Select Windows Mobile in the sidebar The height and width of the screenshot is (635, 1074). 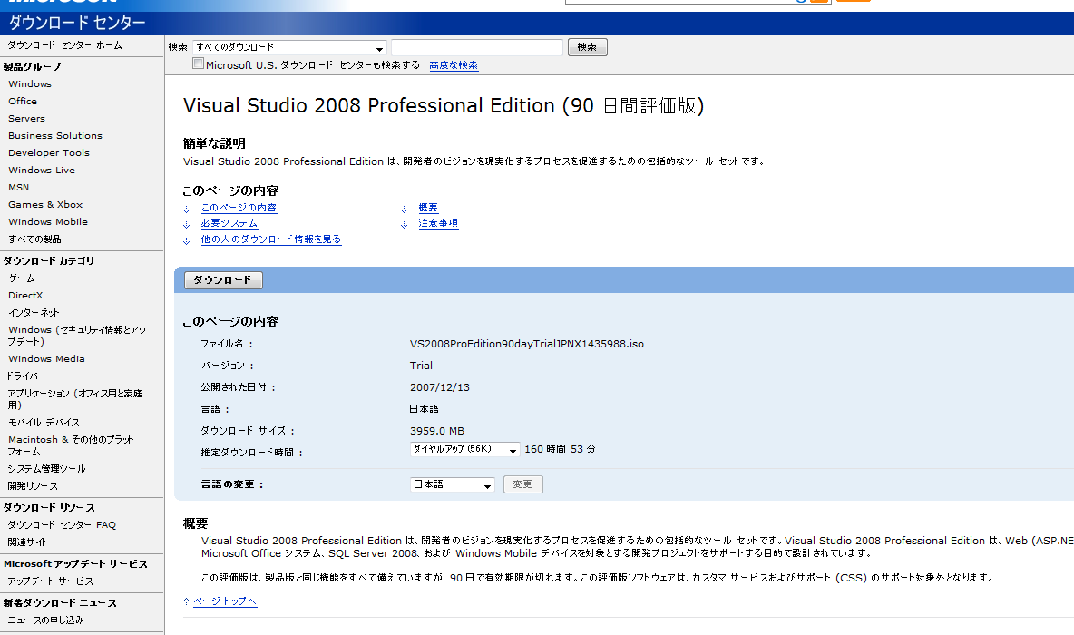coord(48,222)
